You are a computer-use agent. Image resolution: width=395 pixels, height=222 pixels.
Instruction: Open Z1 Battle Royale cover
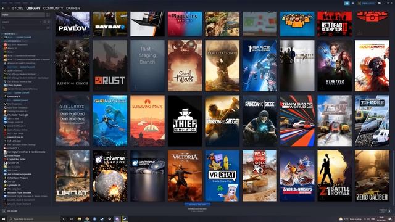(335, 176)
